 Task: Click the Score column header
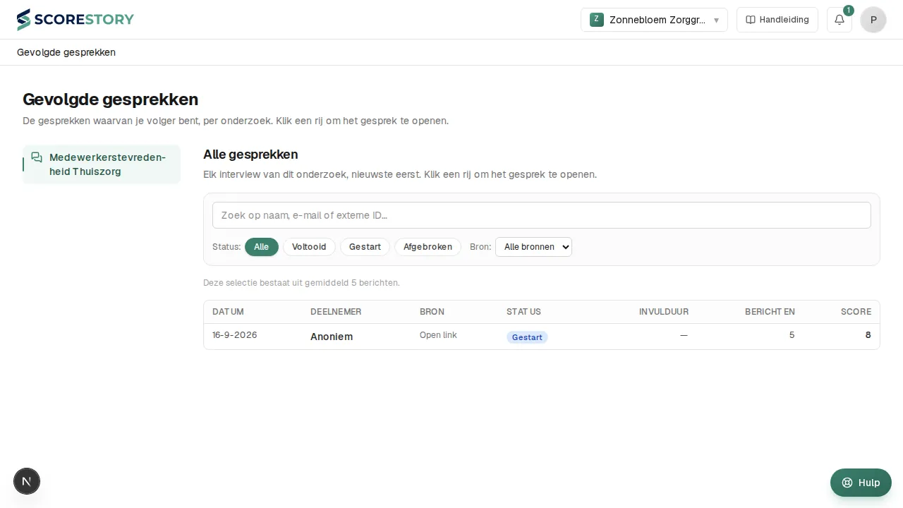coord(856,312)
